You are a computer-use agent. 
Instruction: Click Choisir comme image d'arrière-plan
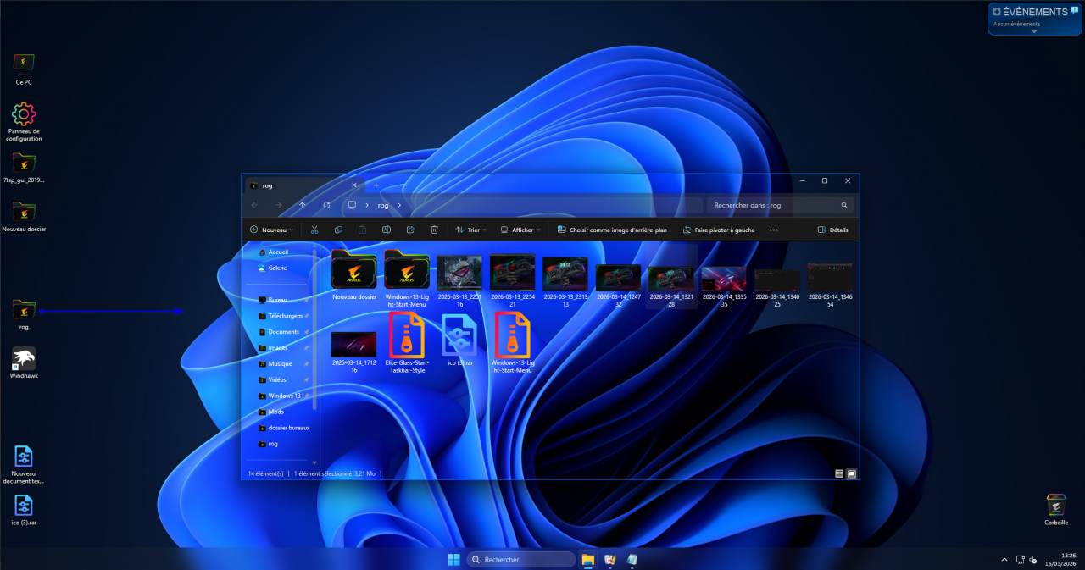(x=612, y=230)
